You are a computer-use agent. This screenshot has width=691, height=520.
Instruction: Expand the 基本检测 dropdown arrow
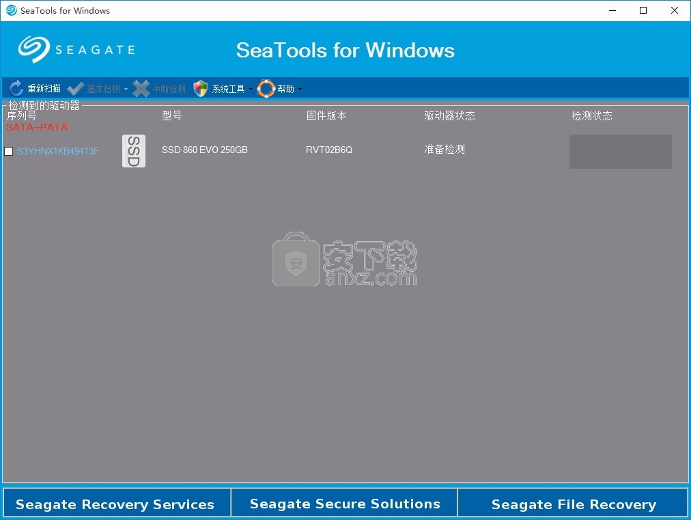coord(126,89)
